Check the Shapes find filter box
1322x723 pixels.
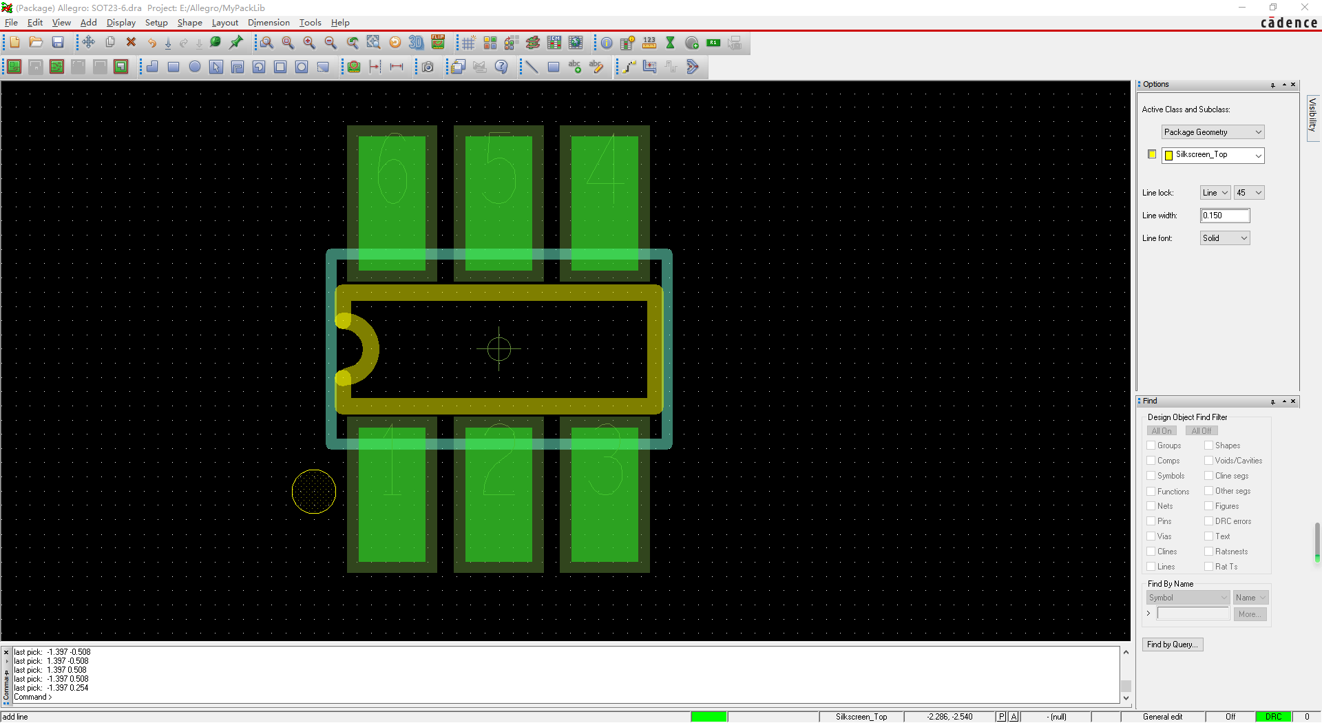(x=1208, y=446)
